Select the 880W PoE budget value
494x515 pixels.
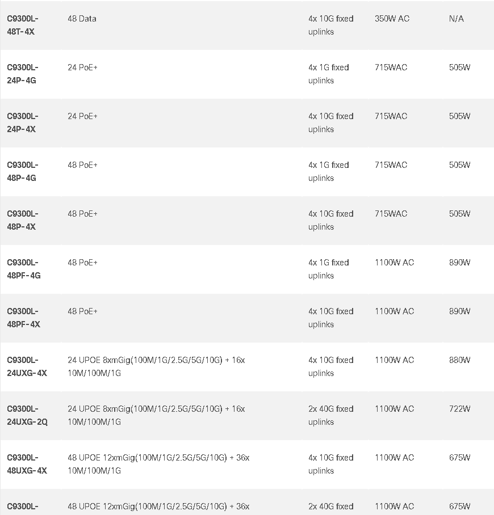click(x=460, y=360)
